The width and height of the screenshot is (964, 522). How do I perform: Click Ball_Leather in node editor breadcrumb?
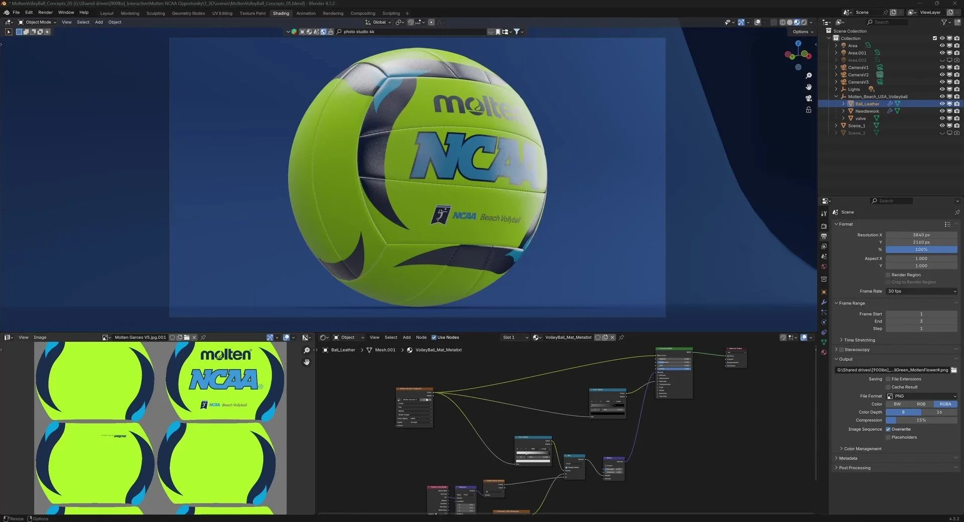point(343,350)
